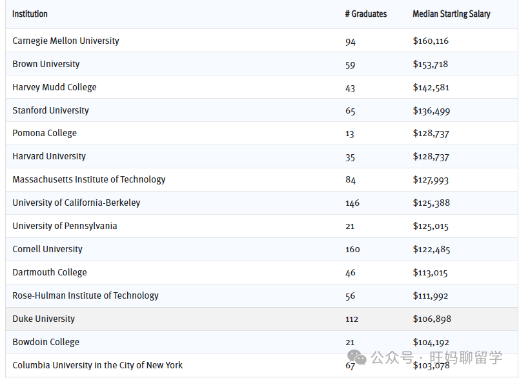
Task: Select Pomona College in the table
Action: click(x=45, y=133)
